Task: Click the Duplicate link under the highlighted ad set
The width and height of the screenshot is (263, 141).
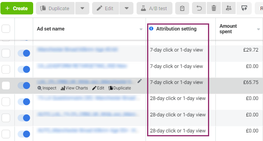Action: coord(119,88)
